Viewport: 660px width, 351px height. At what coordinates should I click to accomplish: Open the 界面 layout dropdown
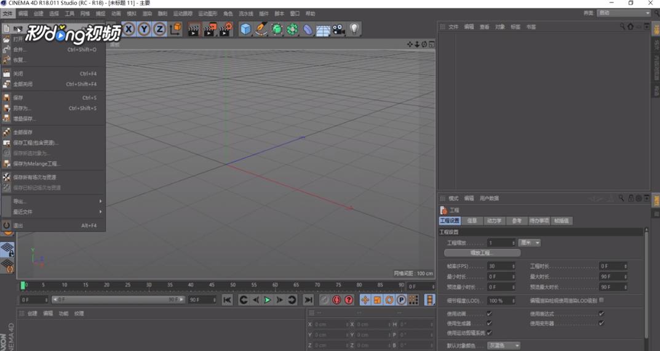[x=623, y=13]
